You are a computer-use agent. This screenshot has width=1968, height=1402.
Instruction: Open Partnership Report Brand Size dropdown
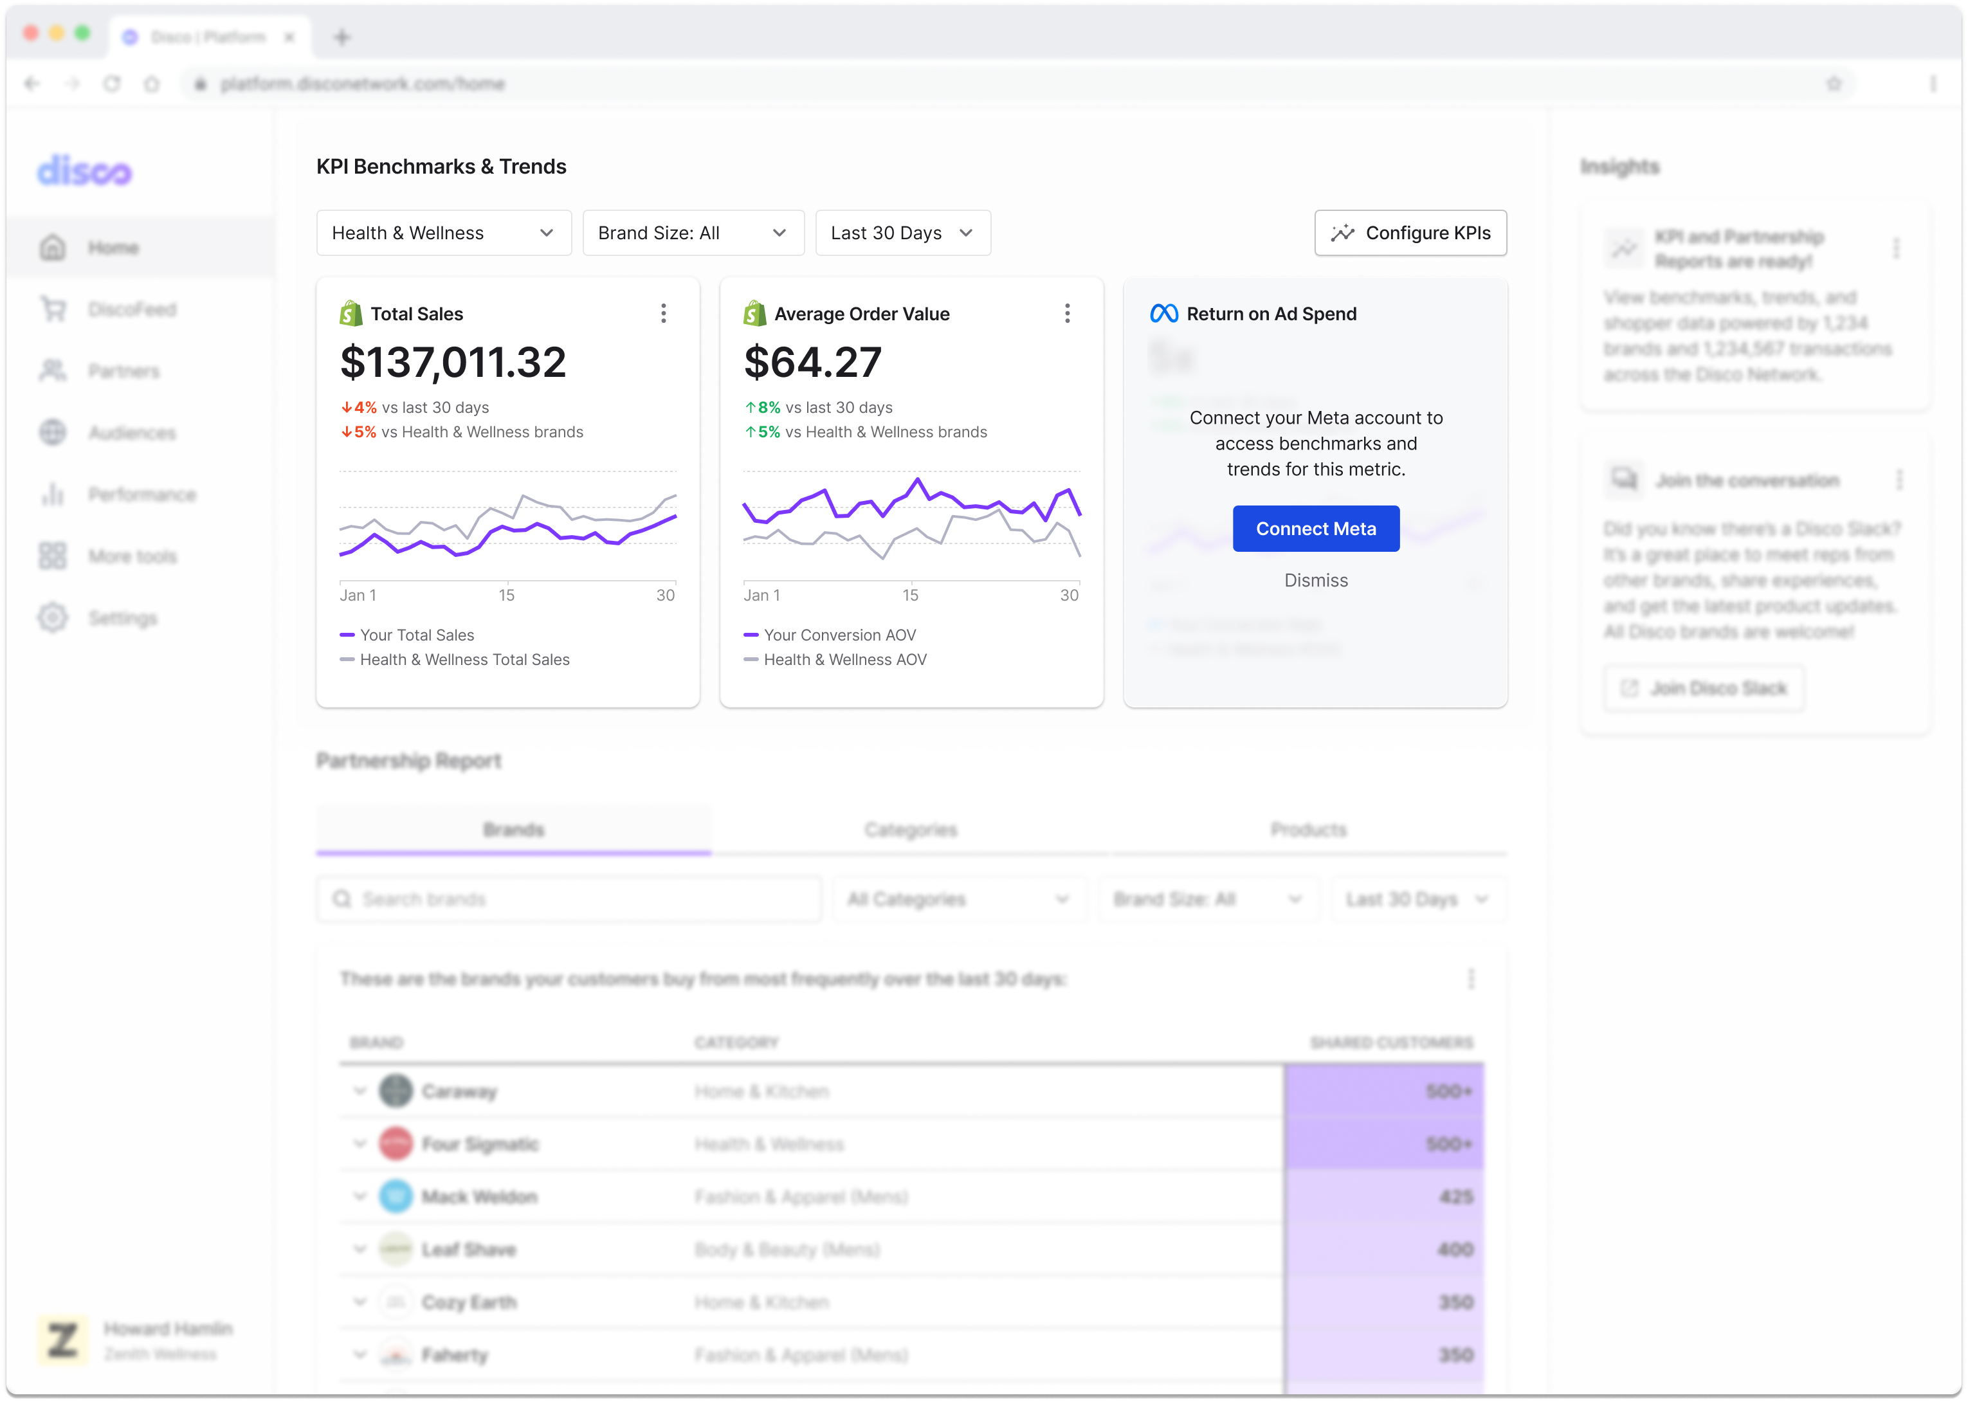pyautogui.click(x=1208, y=900)
